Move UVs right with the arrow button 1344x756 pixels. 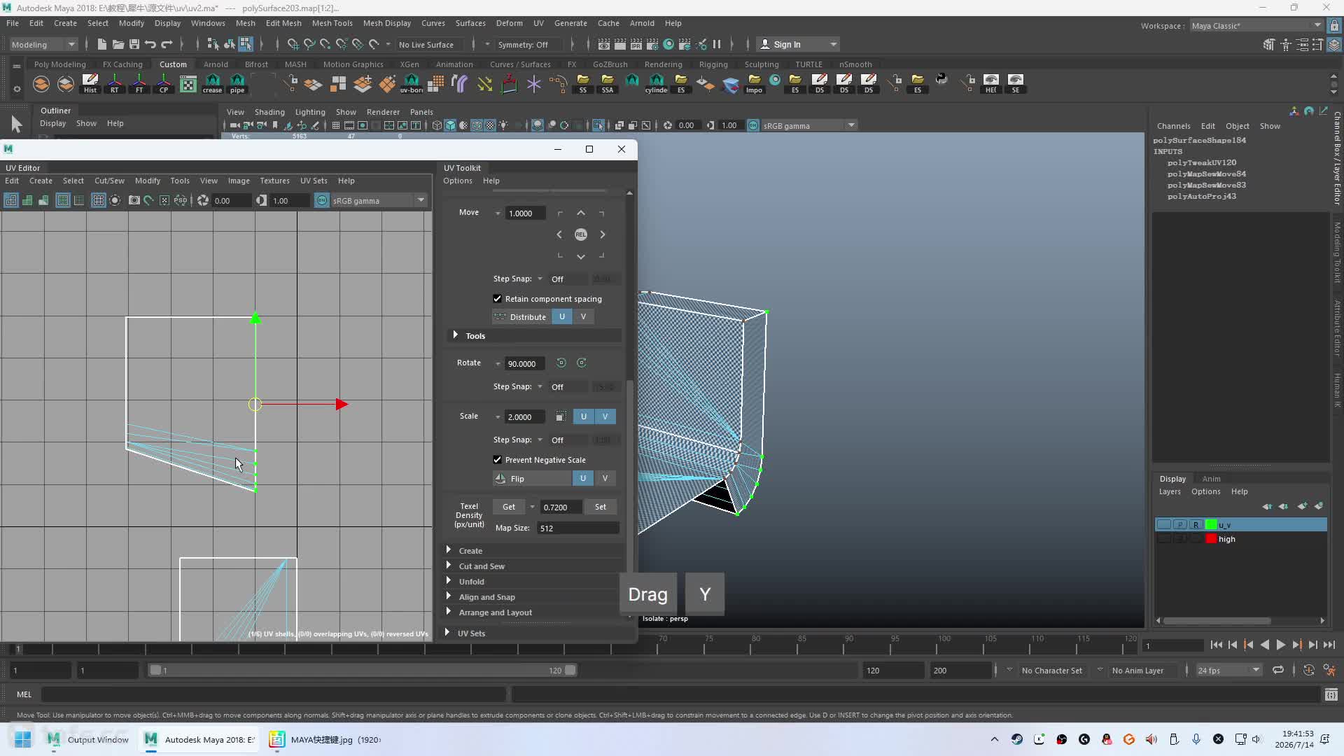[602, 234]
